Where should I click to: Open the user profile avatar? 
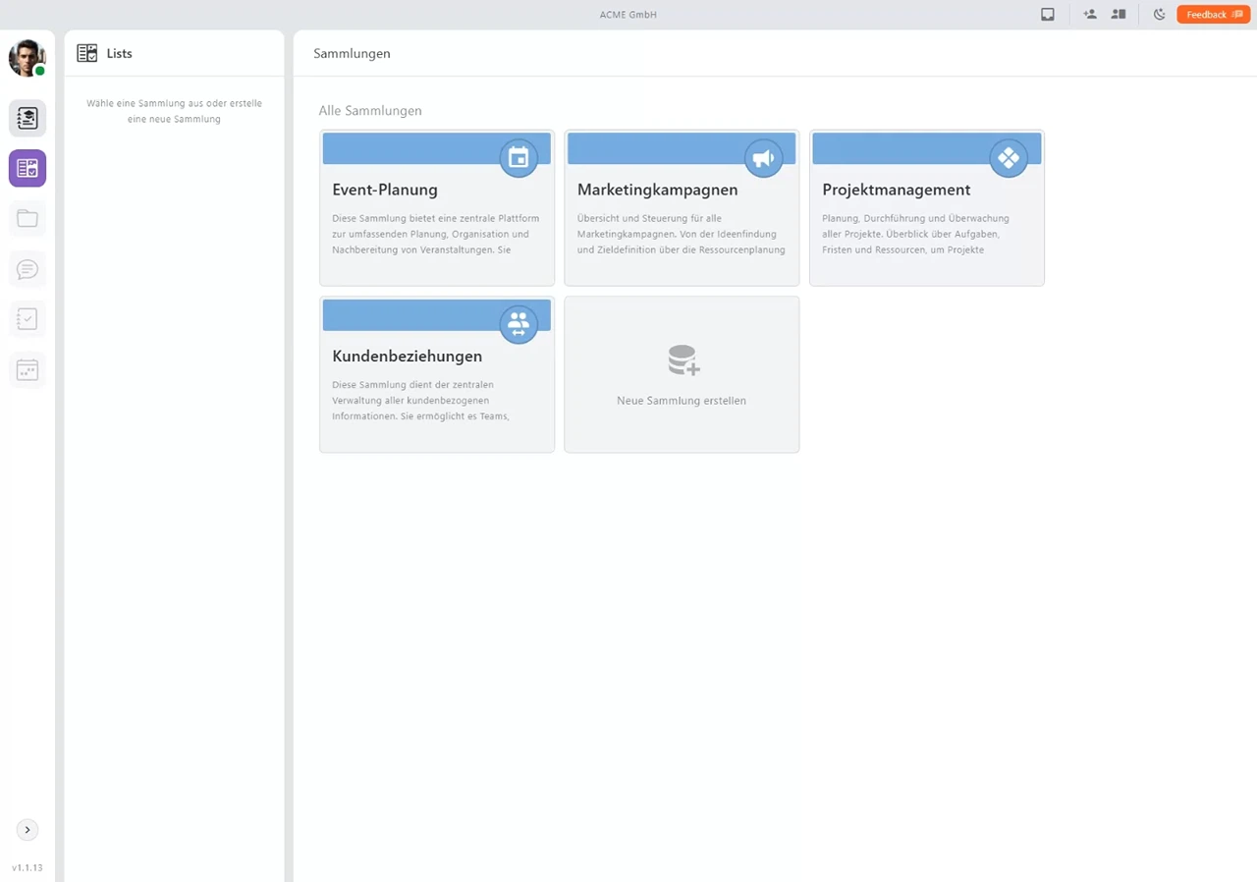pos(27,58)
